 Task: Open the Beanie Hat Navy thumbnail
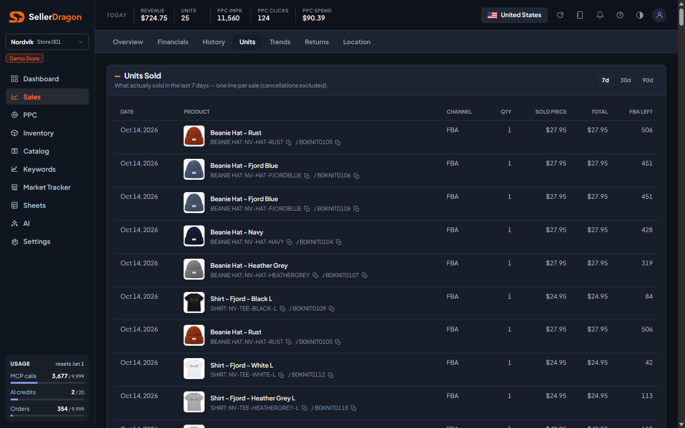point(194,236)
